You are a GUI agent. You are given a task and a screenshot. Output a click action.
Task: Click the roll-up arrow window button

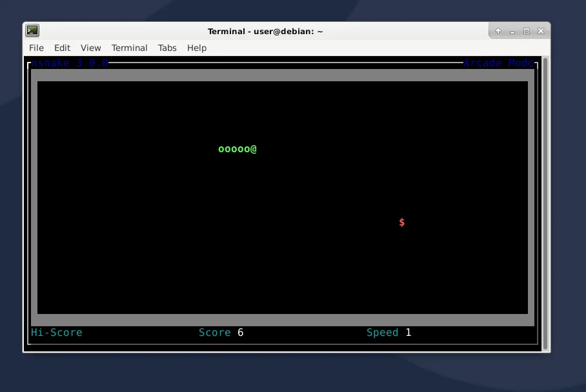point(498,30)
